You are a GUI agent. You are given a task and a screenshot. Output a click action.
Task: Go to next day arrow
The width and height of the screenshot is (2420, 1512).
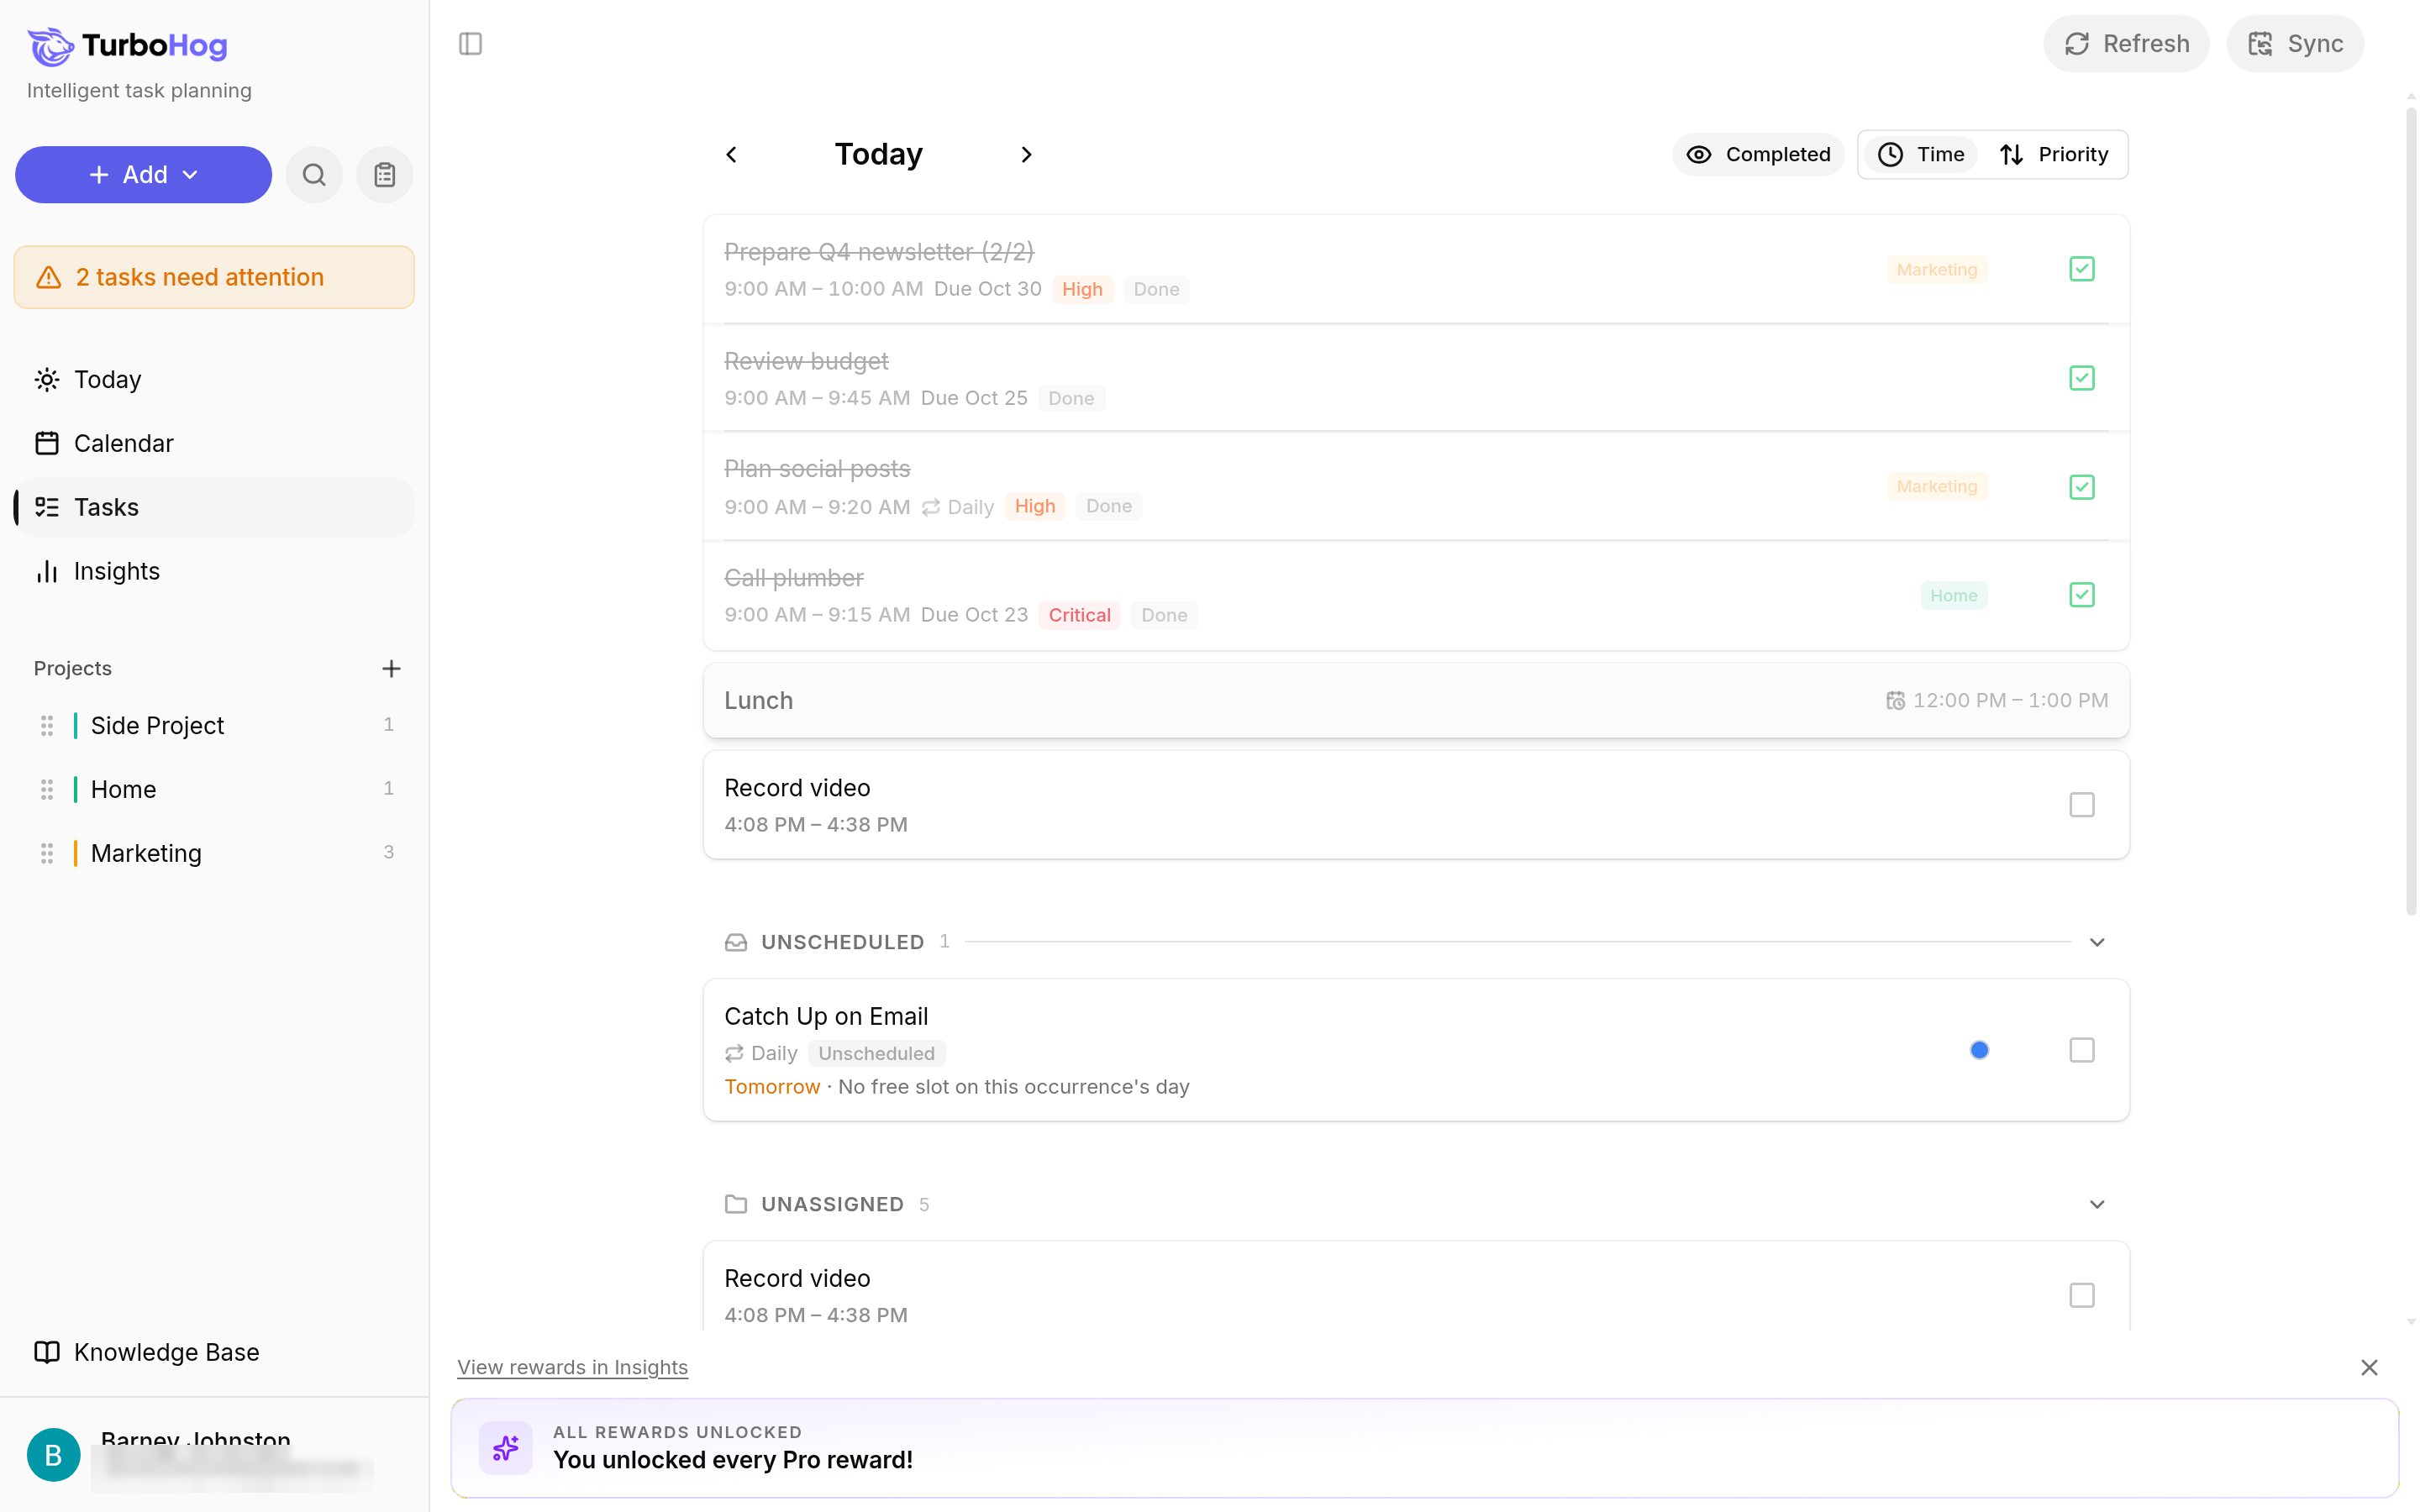point(1026,154)
